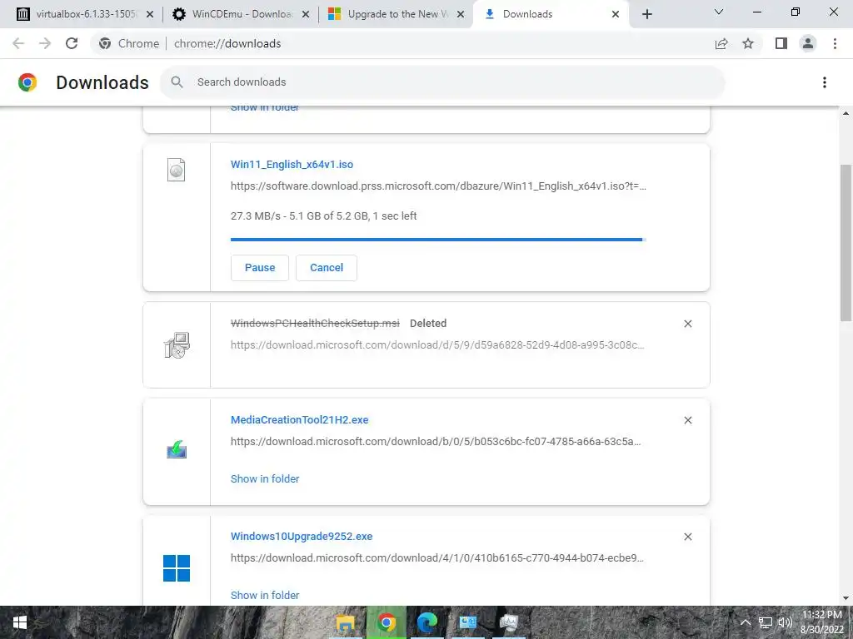853x639 pixels.
Task: Open the Chrome three-dot menu
Action: click(835, 43)
